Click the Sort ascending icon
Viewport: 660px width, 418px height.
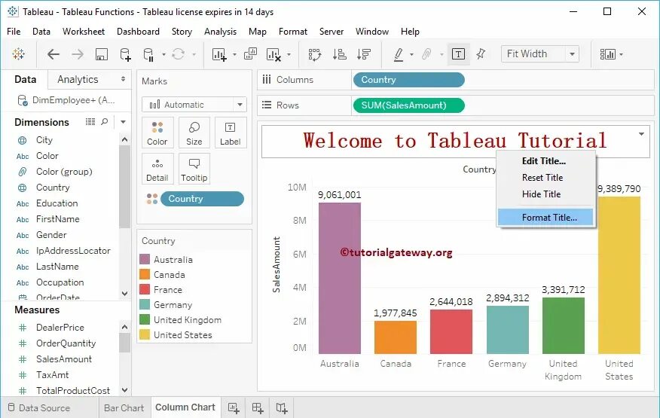tap(339, 54)
